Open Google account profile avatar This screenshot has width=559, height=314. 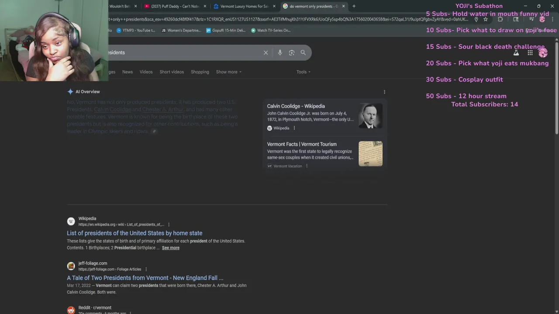(543, 53)
